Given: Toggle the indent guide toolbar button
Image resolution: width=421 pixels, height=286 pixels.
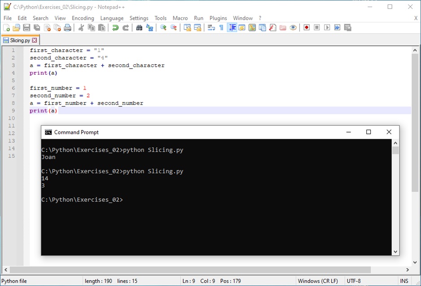Looking at the screenshot, I should click(232, 28).
